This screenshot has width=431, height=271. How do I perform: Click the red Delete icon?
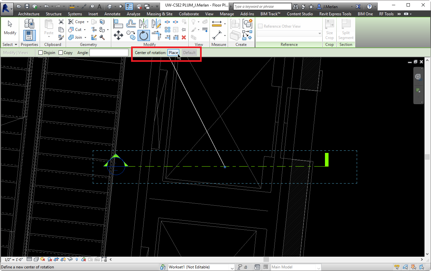point(184,37)
